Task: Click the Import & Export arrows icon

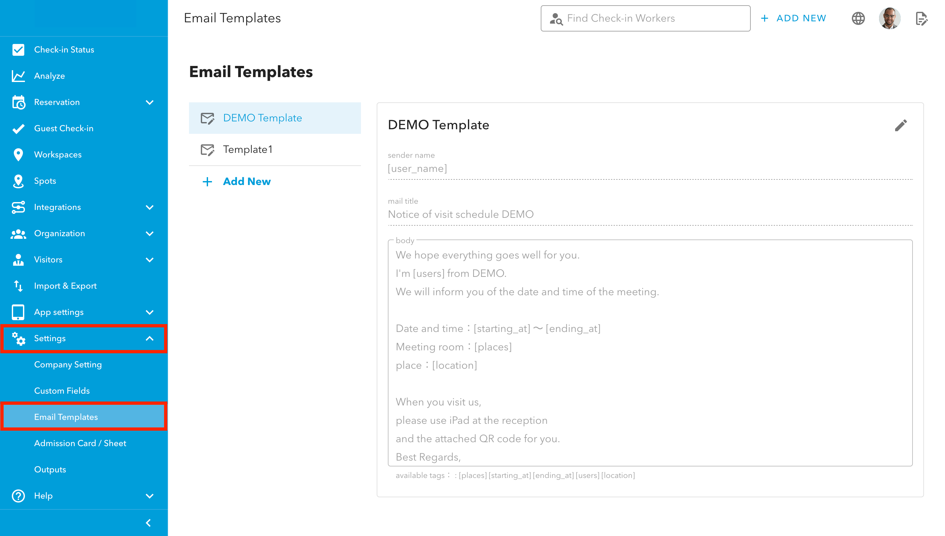Action: 18,286
